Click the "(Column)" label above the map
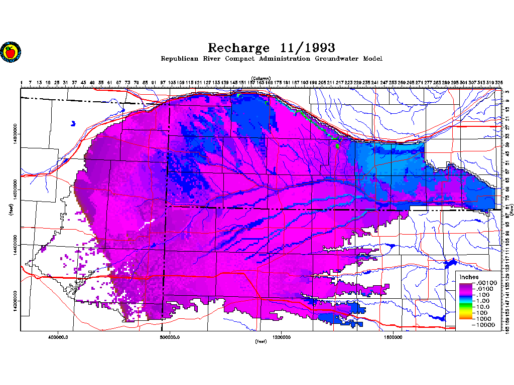 pos(261,78)
